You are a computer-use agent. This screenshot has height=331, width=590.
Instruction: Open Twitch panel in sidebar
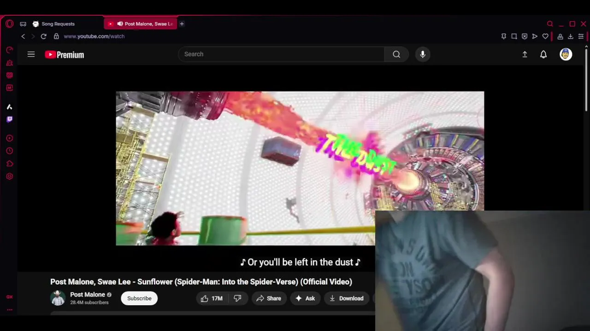click(9, 120)
